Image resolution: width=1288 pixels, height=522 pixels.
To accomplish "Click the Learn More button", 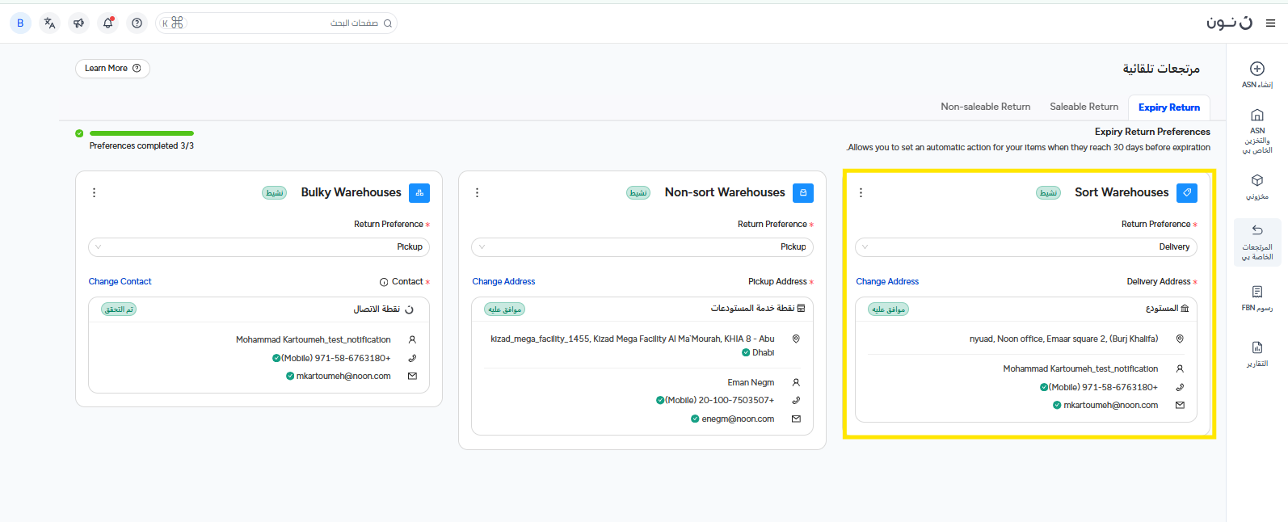I will (112, 69).
